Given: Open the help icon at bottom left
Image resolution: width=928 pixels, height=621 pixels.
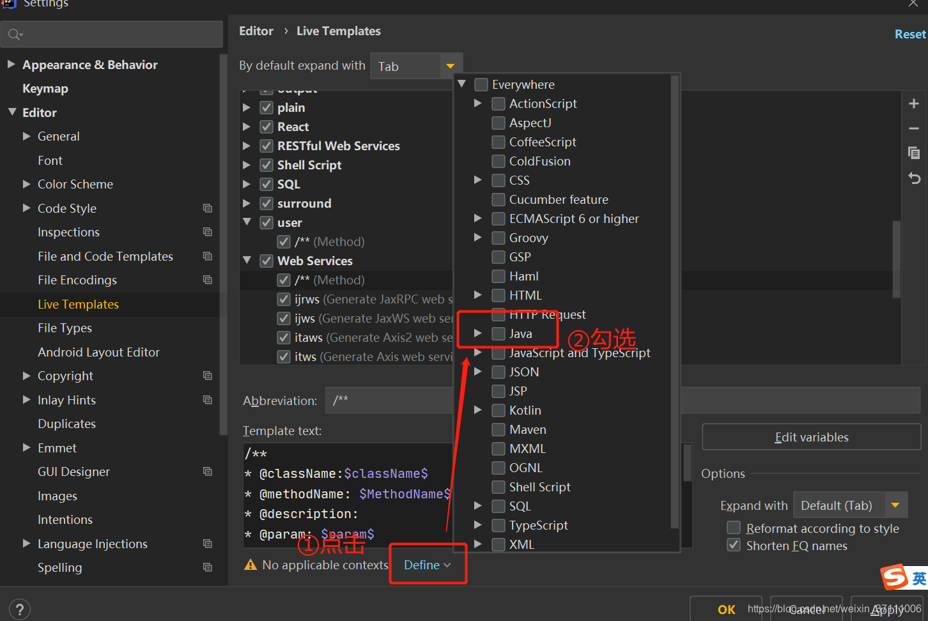Looking at the screenshot, I should click(19, 608).
